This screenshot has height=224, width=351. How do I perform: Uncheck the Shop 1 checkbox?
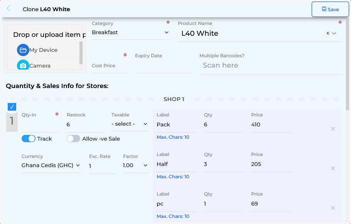pos(12,107)
